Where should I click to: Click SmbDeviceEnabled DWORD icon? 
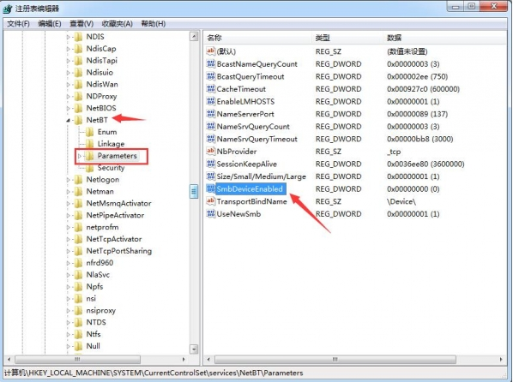[x=211, y=188]
